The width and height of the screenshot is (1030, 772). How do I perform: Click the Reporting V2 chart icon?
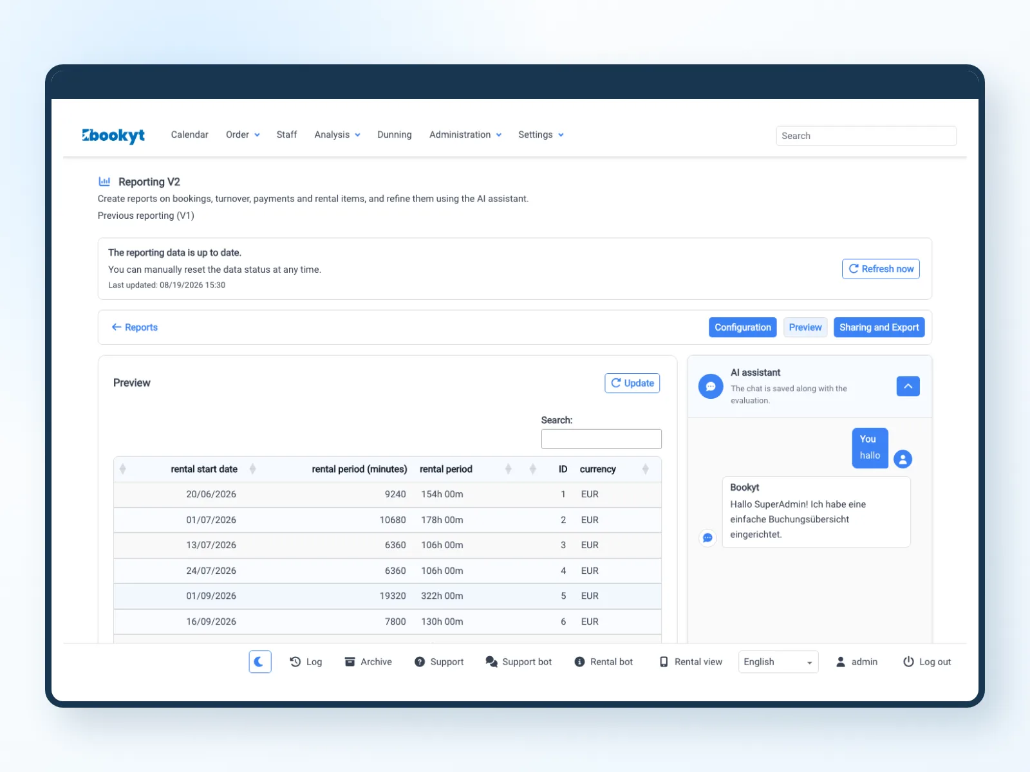tap(104, 182)
